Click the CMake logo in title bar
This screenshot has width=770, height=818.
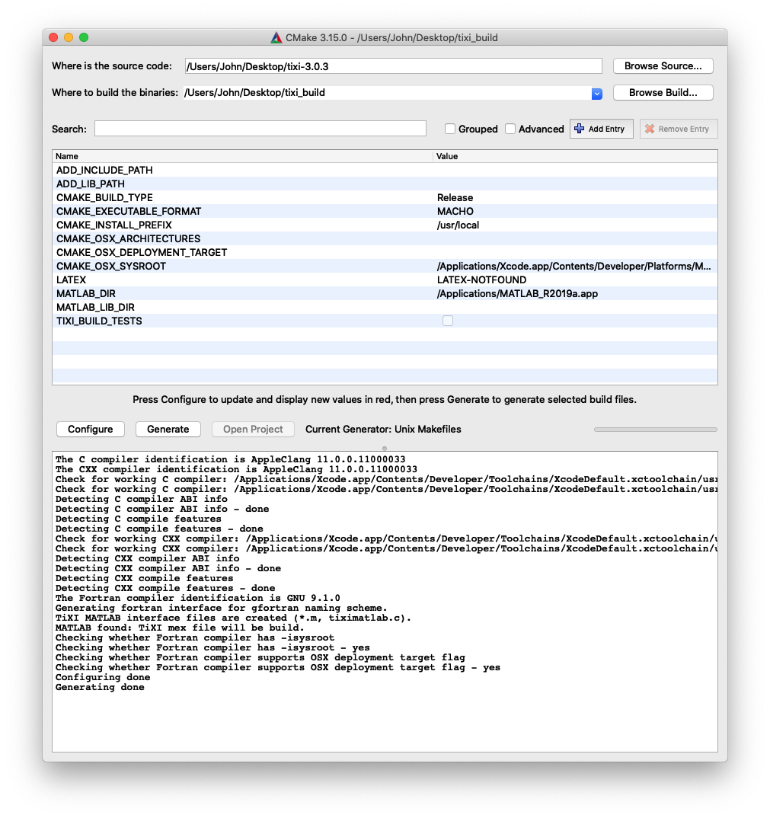tap(276, 37)
